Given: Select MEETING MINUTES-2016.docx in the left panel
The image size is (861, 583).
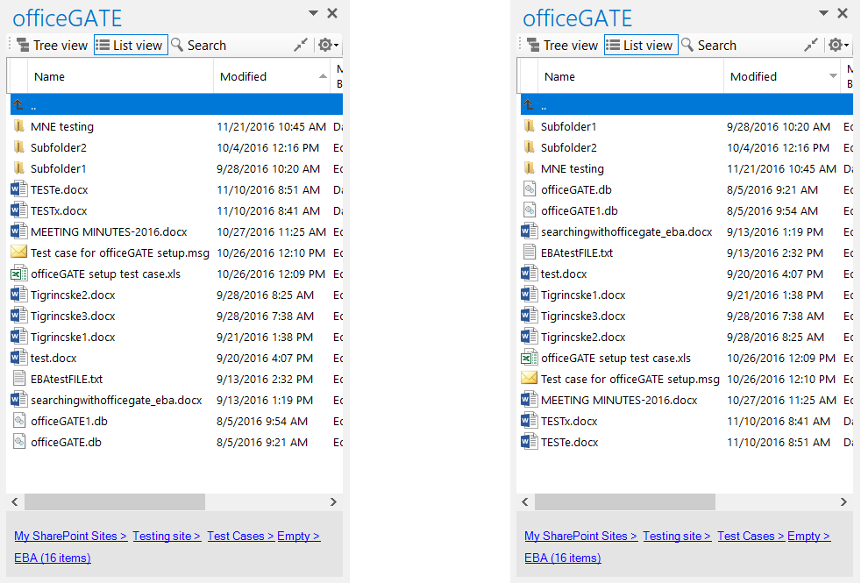Looking at the screenshot, I should tap(109, 232).
